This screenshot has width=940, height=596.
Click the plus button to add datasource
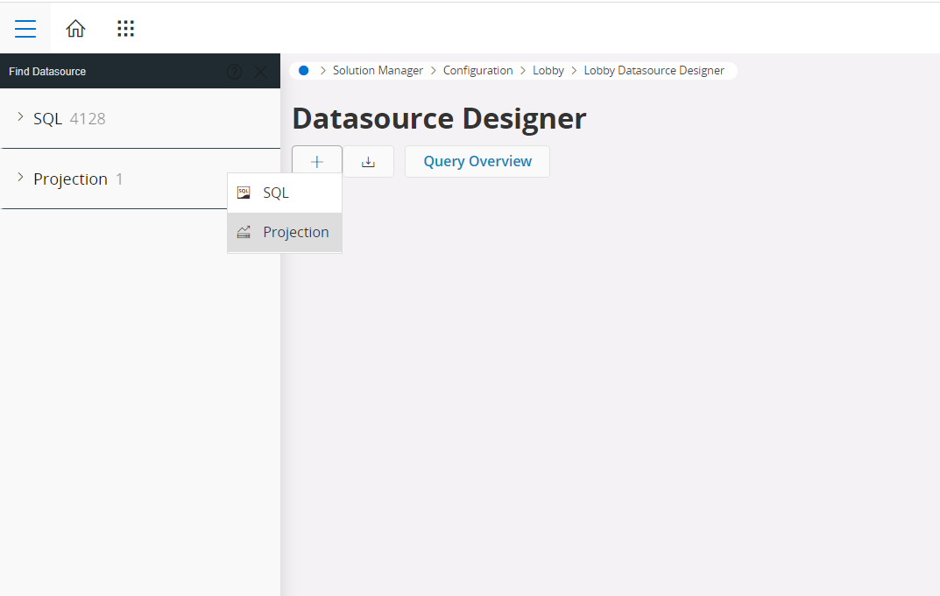[x=316, y=162]
